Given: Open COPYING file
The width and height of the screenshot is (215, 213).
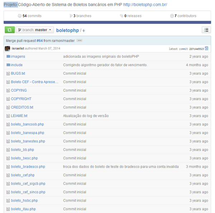Looking at the screenshot, I should coord(19,90).
